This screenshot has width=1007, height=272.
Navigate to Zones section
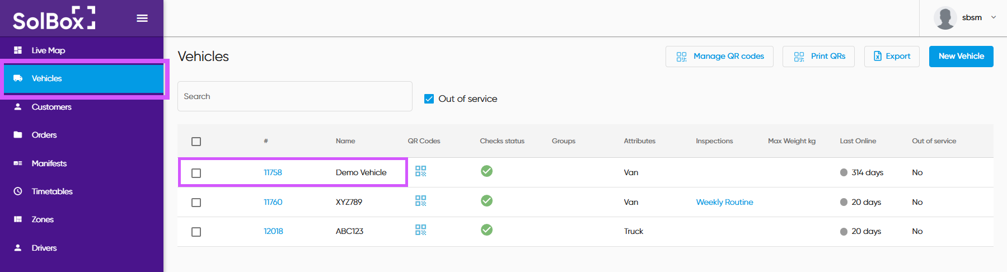coord(43,219)
